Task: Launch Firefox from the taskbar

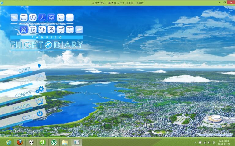Action: click(x=20, y=142)
